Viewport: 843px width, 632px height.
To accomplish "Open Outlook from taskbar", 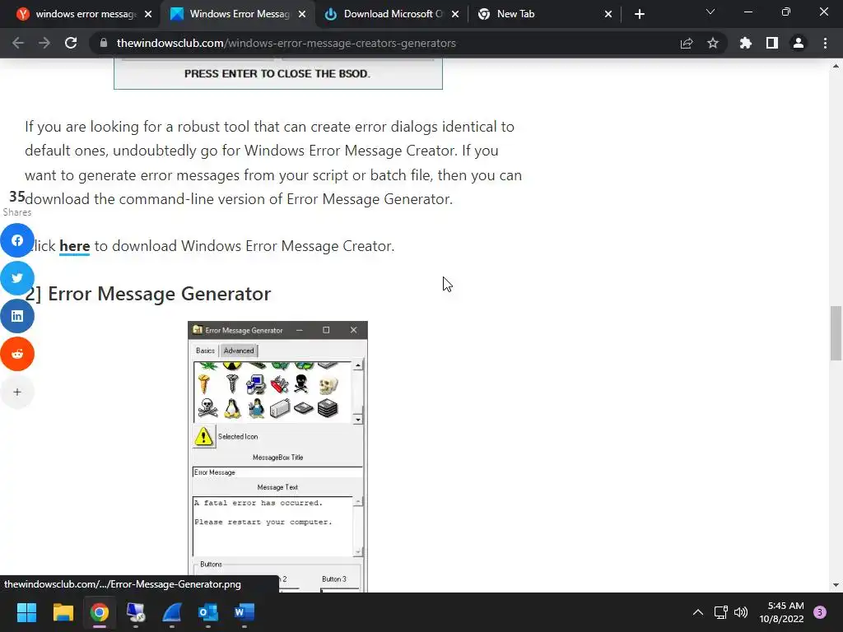I will pyautogui.click(x=208, y=612).
